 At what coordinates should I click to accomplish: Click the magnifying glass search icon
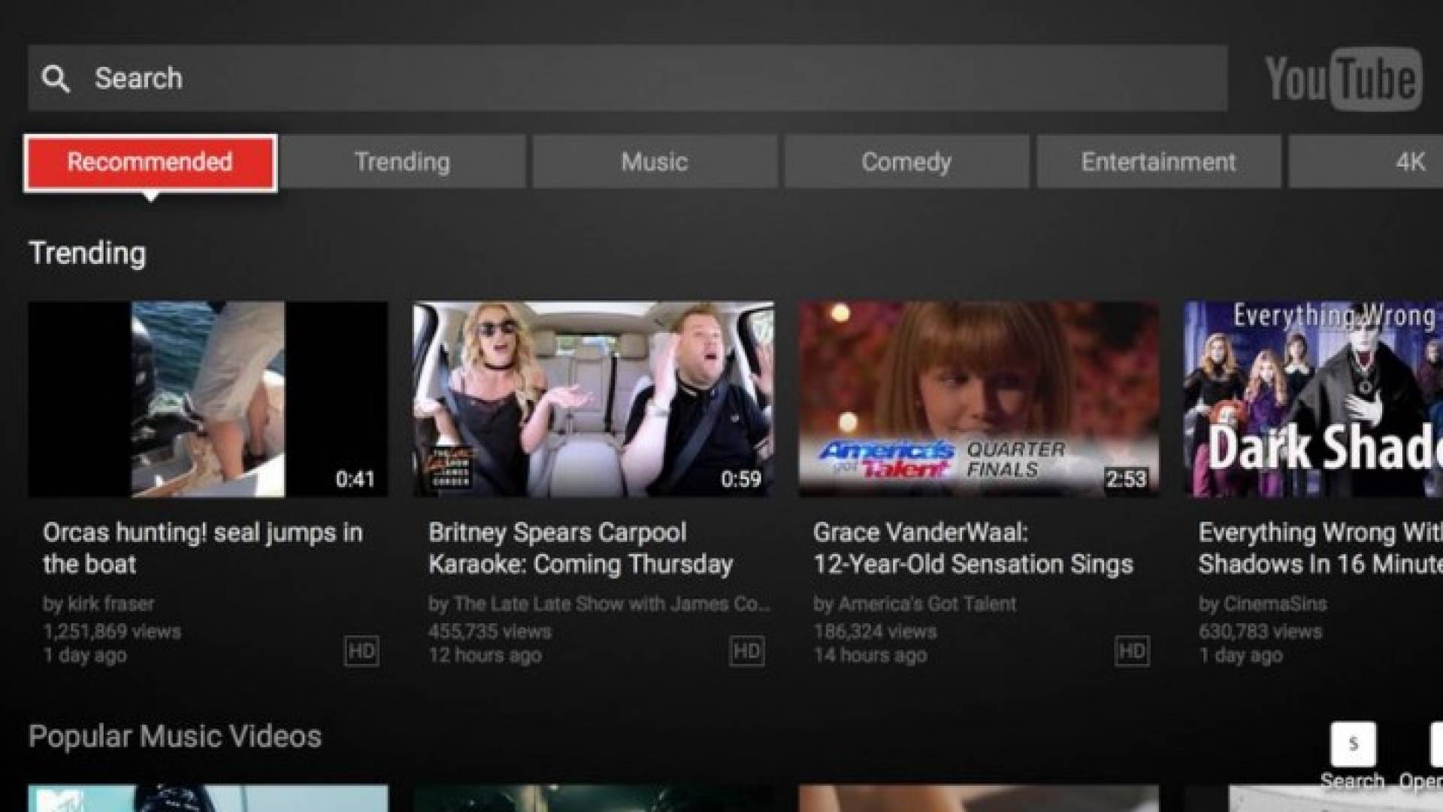tap(56, 78)
